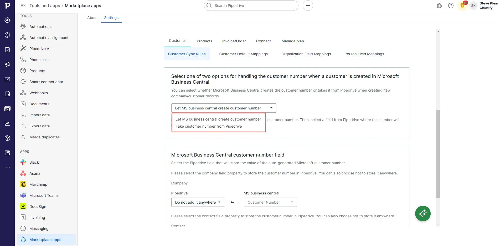Open Projects from the clipboard-check icon

7,50
